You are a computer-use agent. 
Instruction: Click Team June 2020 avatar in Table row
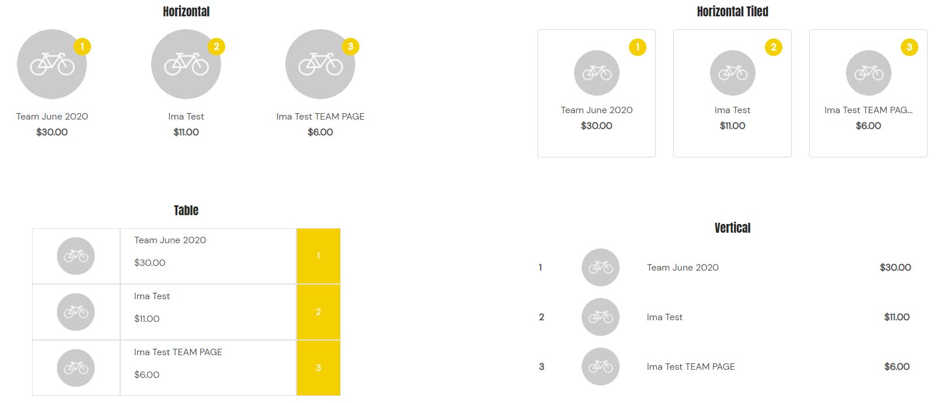[x=76, y=256]
